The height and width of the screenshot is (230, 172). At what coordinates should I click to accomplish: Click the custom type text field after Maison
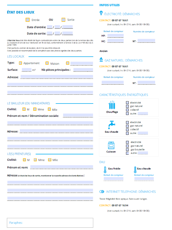click(x=82, y=63)
